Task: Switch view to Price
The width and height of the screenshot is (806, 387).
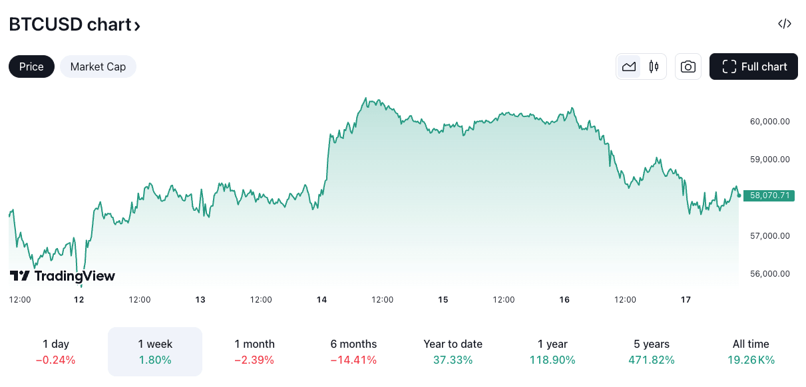Action: click(x=31, y=66)
